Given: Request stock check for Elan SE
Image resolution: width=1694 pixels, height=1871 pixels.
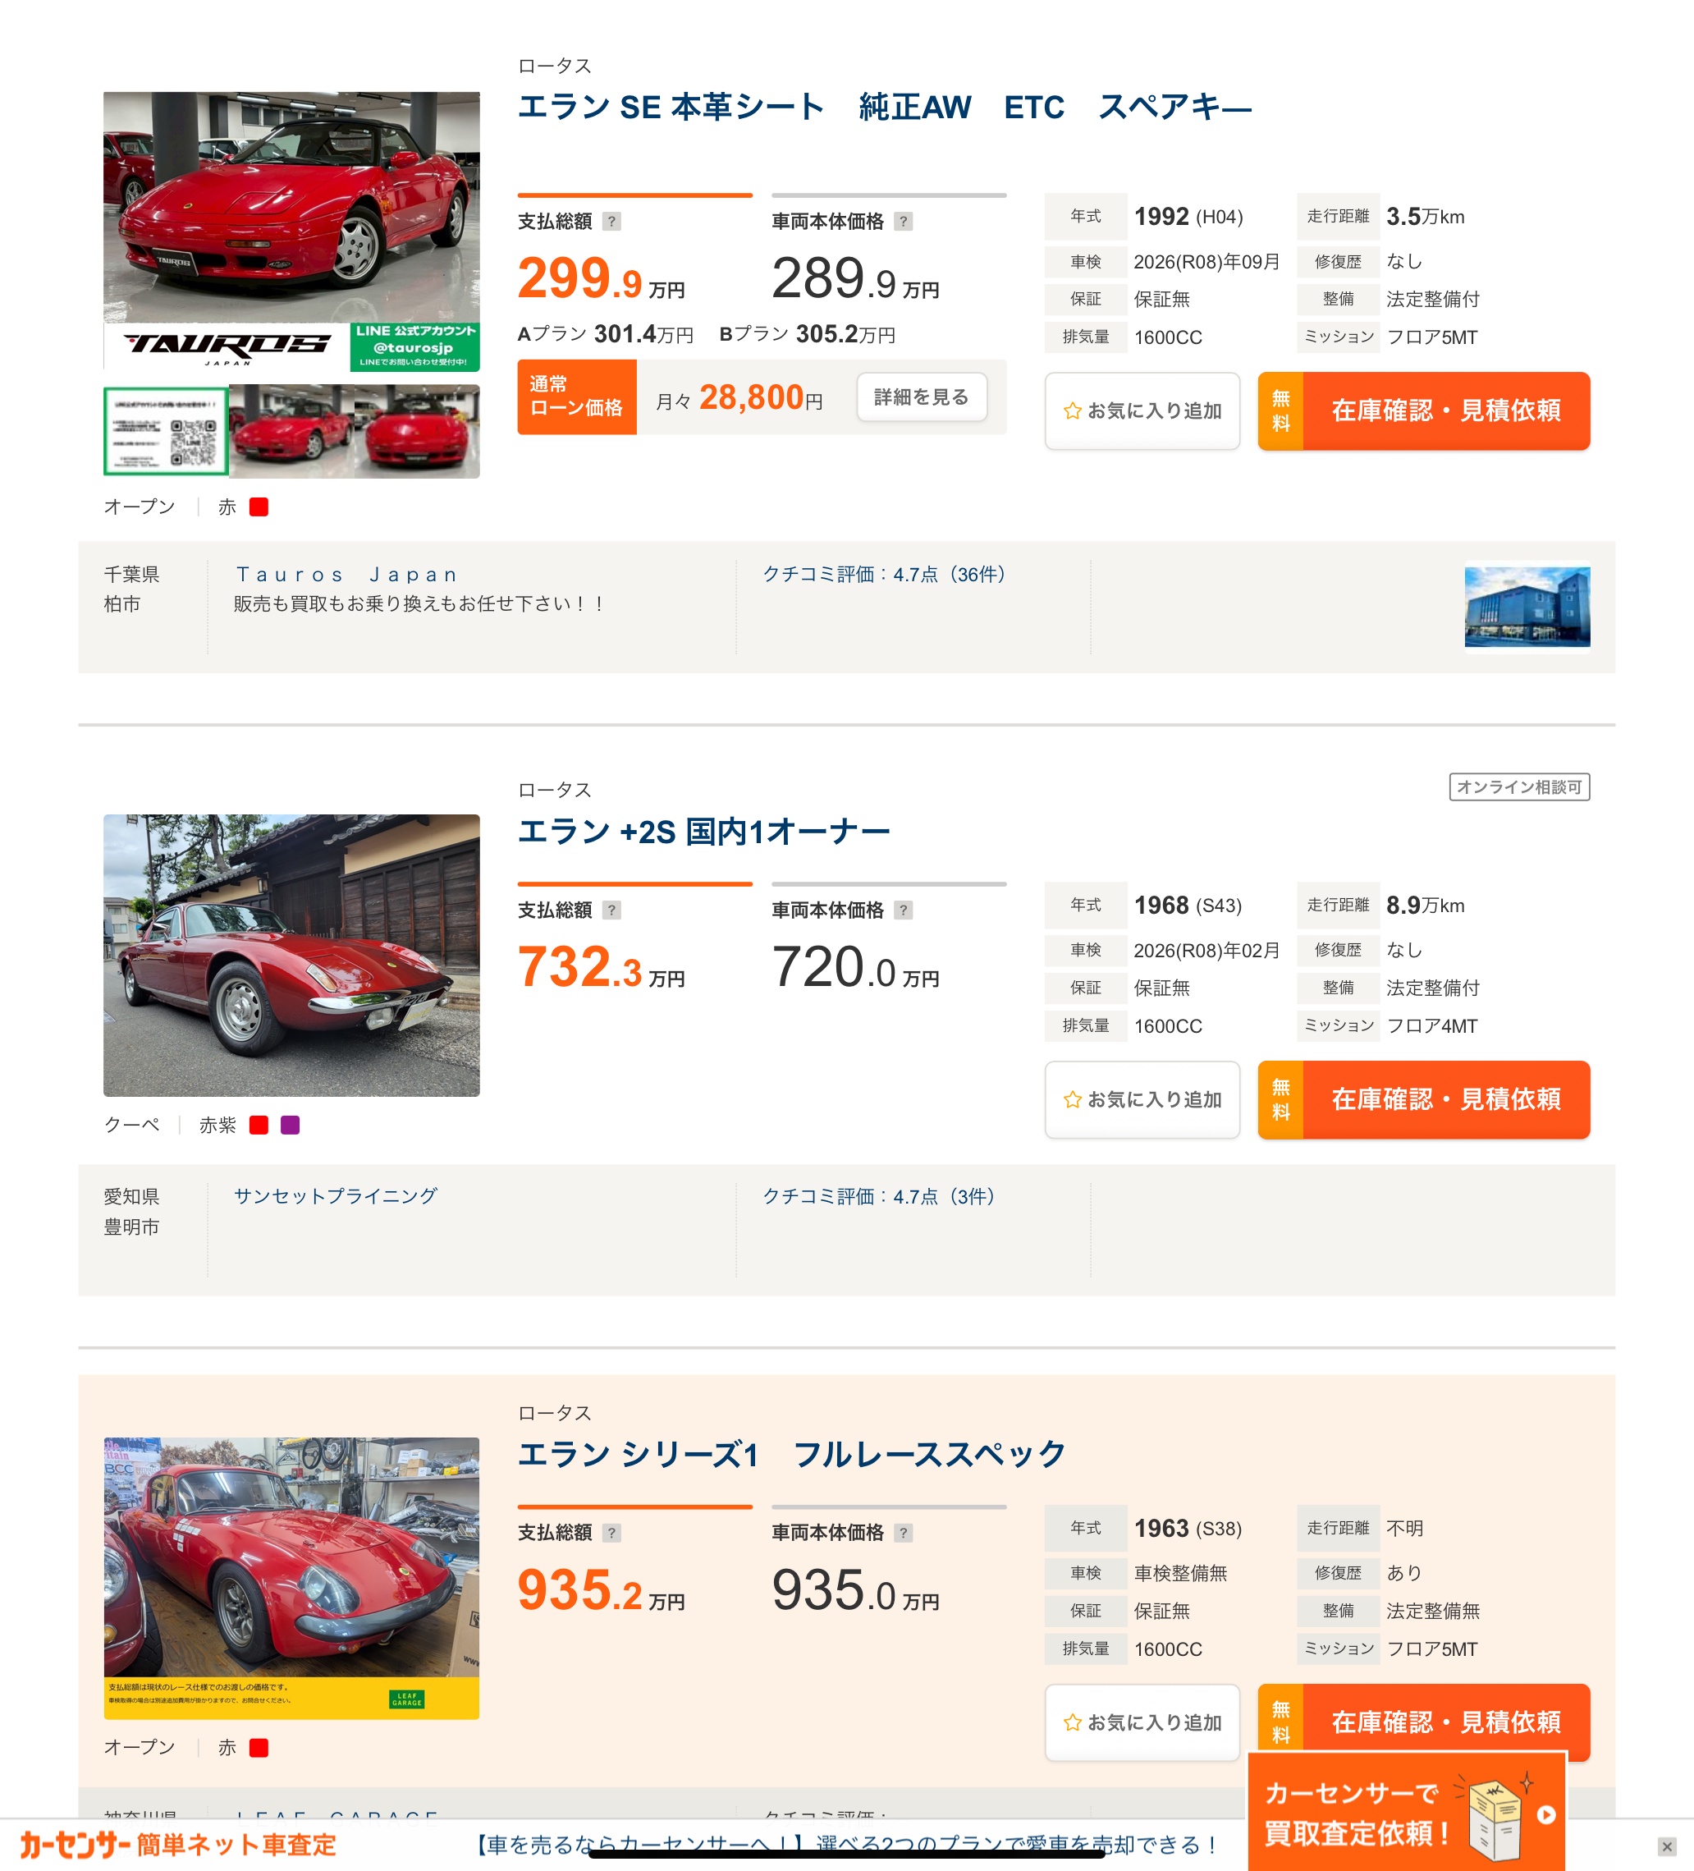Looking at the screenshot, I should point(1424,411).
